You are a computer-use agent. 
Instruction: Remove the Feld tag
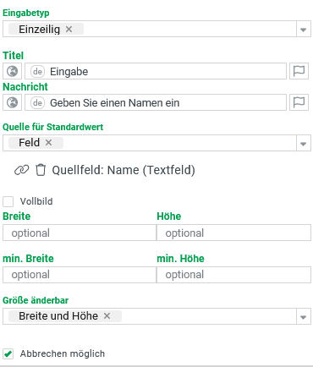48,143
